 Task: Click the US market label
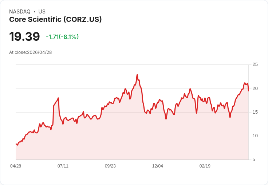[42, 12]
